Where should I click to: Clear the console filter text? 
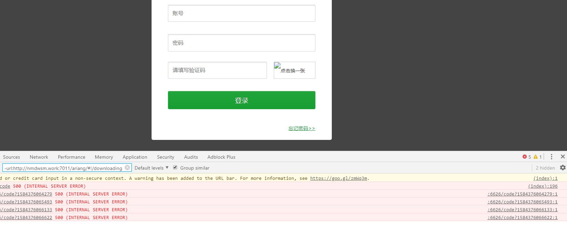click(127, 168)
